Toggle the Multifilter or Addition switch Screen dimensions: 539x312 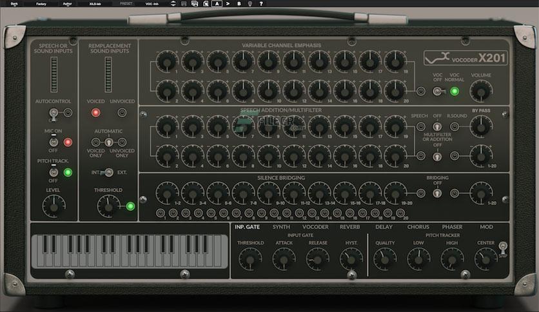click(x=437, y=157)
